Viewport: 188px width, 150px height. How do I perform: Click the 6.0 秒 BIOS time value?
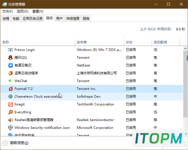[x=181, y=29]
